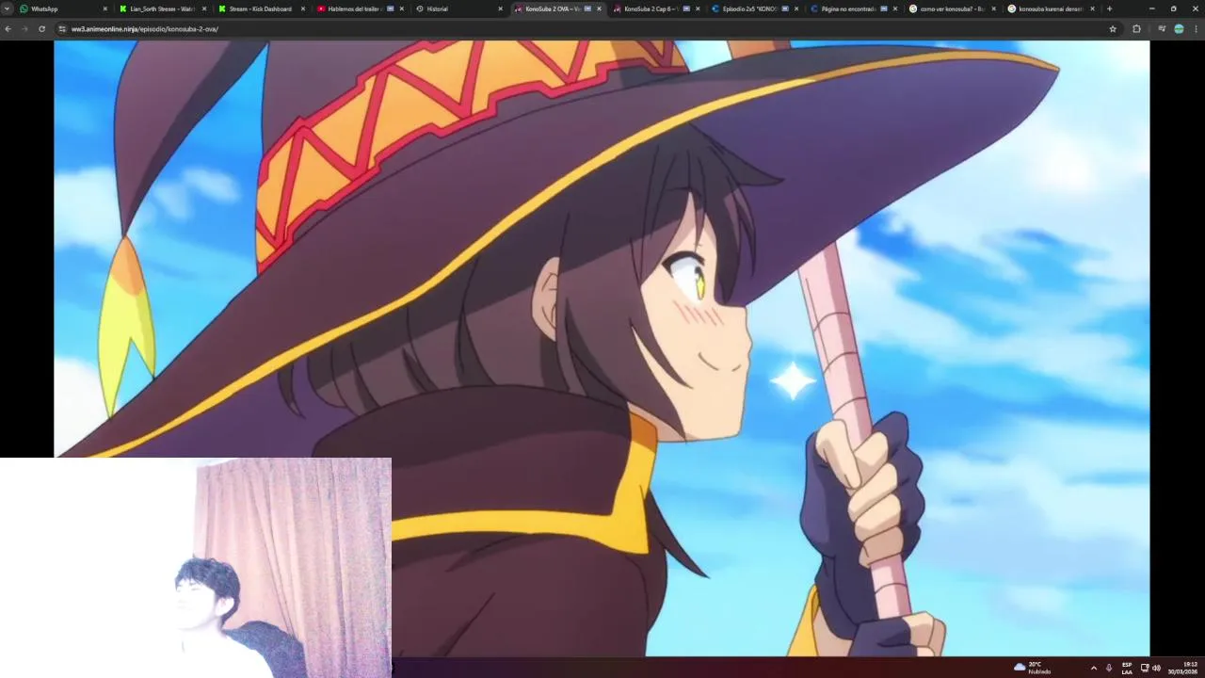1205x678 pixels.
Task: Click the media indicator on KonoSuba 2 Cap 6 tab
Action: pos(686,8)
